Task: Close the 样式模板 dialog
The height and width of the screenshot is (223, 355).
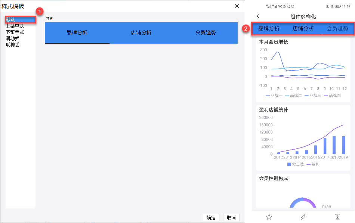Action: point(237,6)
